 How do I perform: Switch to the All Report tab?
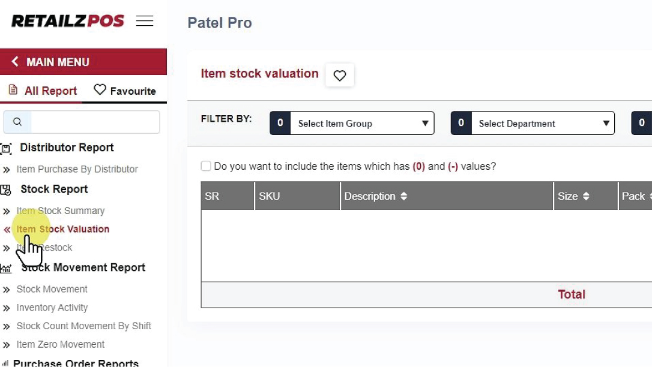tap(42, 91)
